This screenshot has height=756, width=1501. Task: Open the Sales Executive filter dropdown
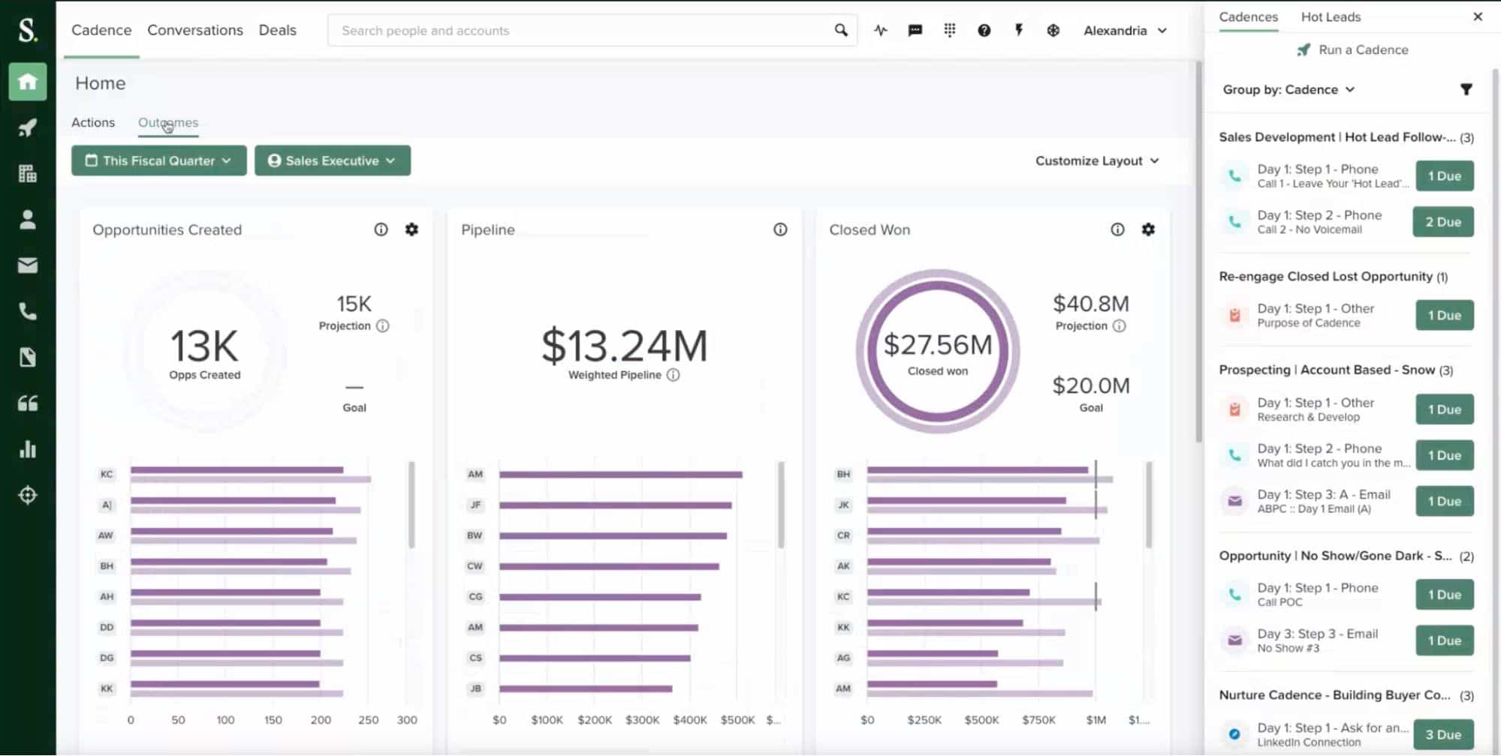332,160
